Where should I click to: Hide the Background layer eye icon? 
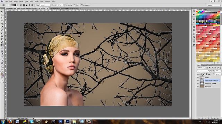(198, 86)
